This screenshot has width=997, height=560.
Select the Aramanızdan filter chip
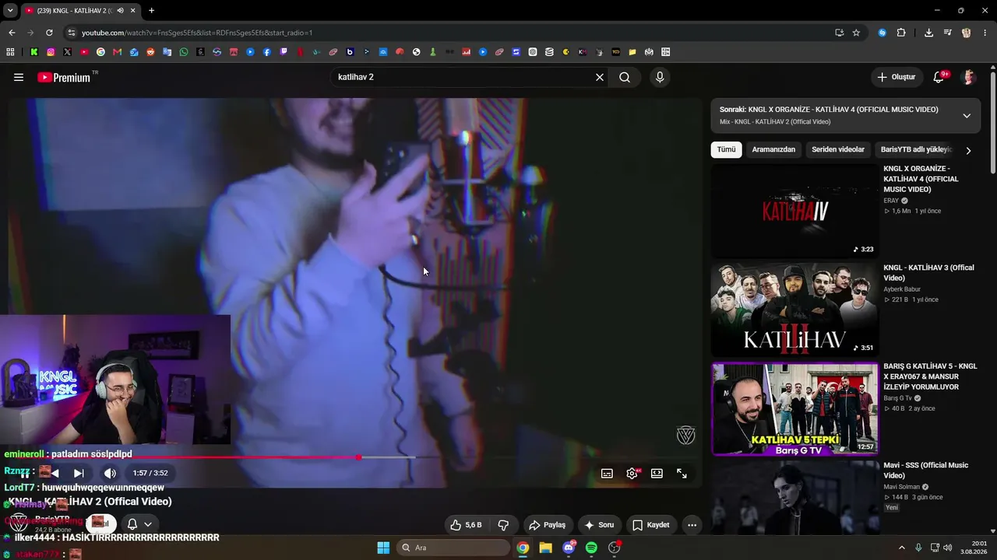pyautogui.click(x=773, y=149)
